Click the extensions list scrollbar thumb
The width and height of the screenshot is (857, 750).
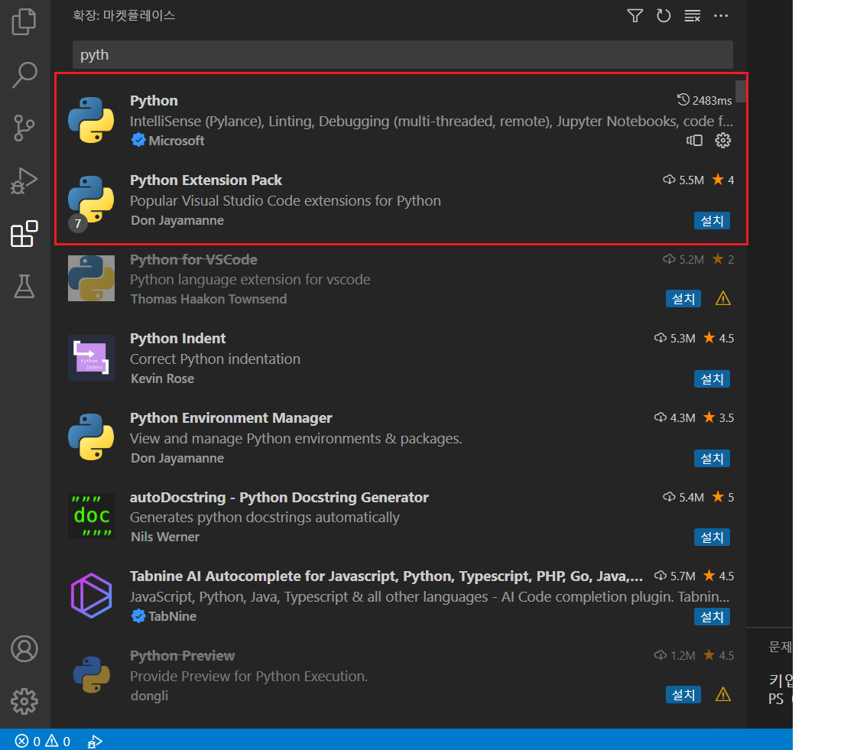tap(740, 91)
